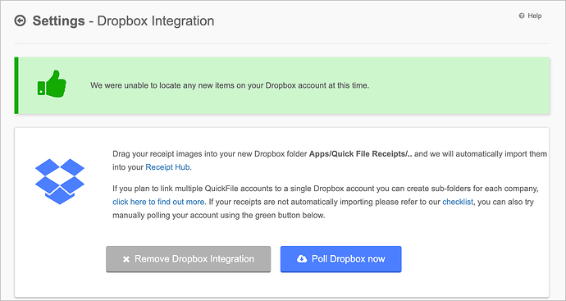Click the Poll Dropbox now button

tap(340, 259)
